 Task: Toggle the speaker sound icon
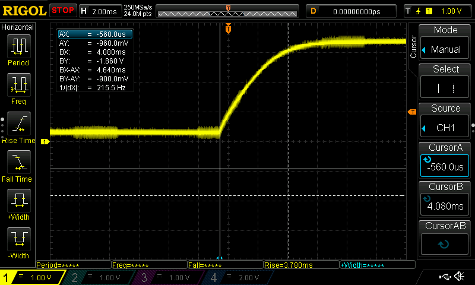459,277
